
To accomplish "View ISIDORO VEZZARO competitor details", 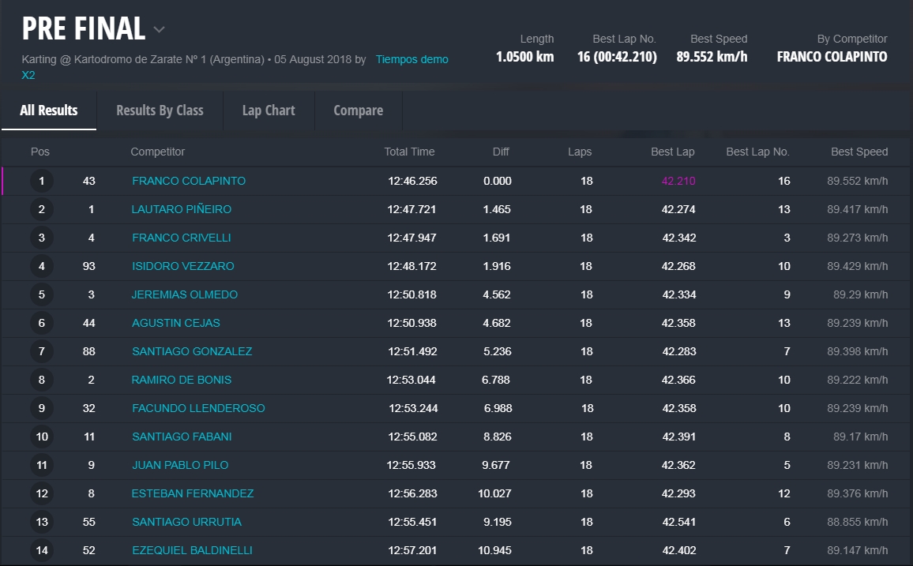I will [182, 266].
